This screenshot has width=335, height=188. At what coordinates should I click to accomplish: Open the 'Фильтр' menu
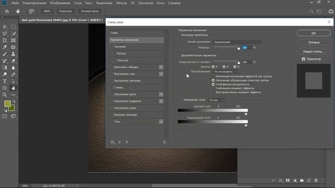(x=121, y=3)
